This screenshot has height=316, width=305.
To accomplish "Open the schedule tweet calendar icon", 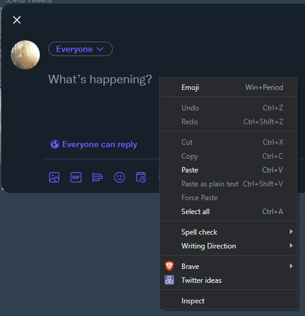I will (141, 177).
